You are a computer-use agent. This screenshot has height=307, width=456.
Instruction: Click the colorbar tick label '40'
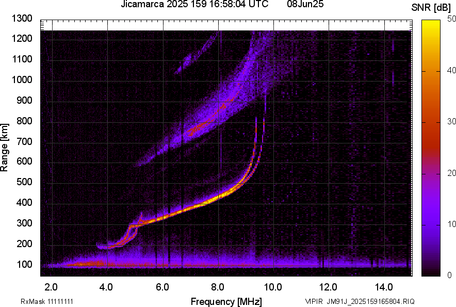coord(451,70)
